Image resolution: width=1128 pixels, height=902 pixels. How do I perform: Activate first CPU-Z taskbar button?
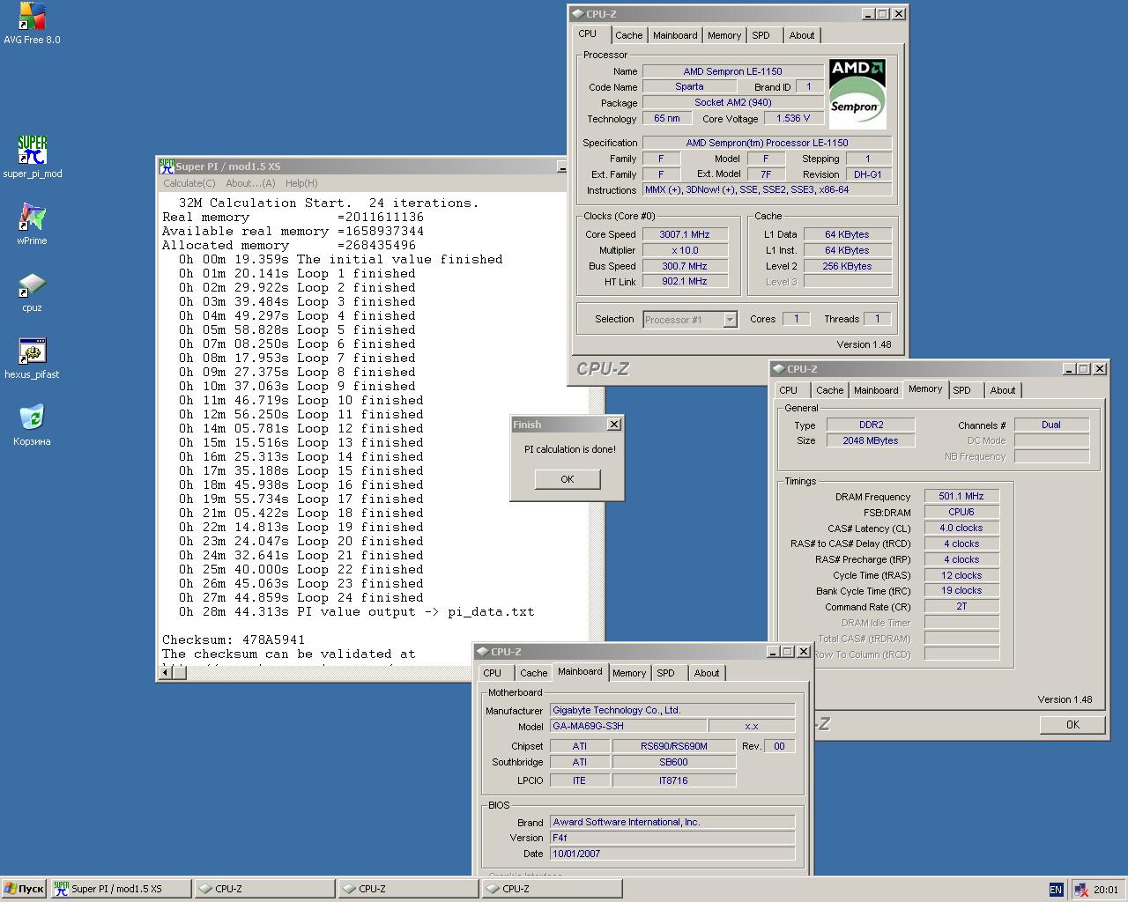264,889
